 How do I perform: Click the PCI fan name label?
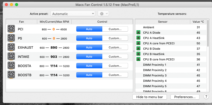(20, 29)
